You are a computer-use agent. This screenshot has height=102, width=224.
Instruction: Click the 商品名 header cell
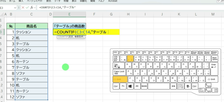click(31, 26)
